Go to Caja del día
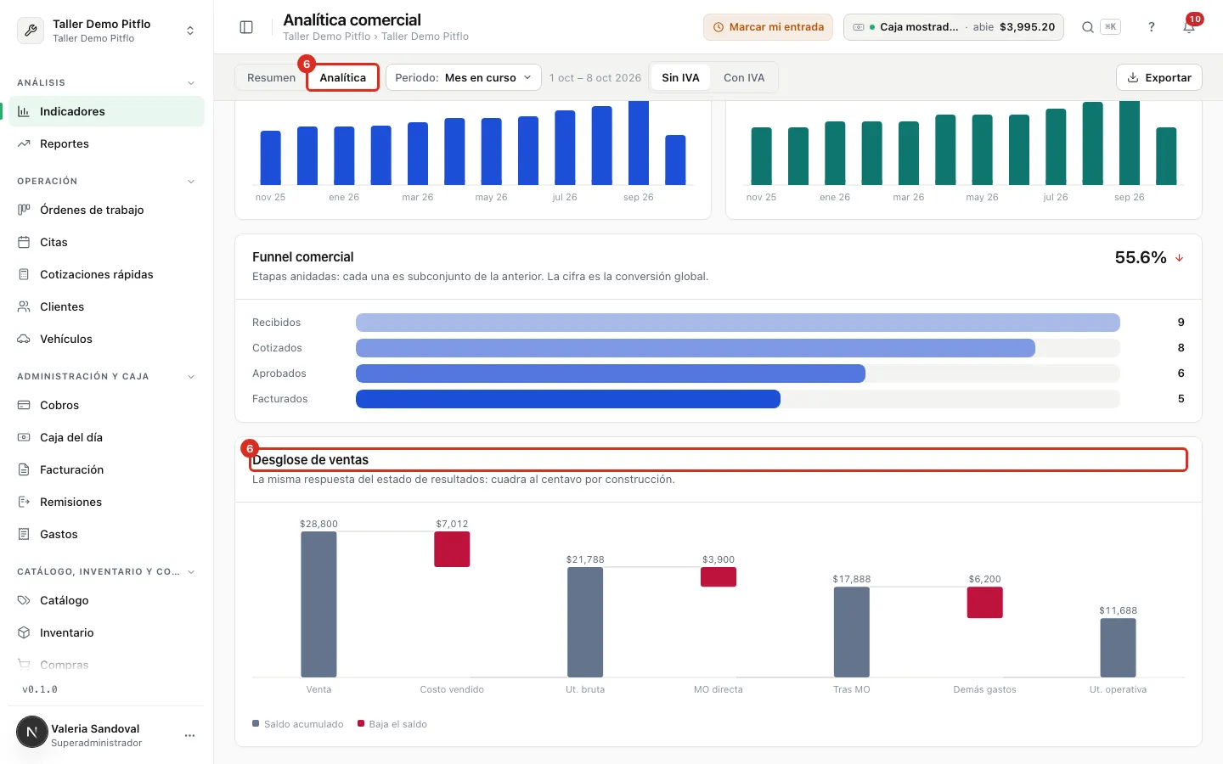 click(x=106, y=437)
